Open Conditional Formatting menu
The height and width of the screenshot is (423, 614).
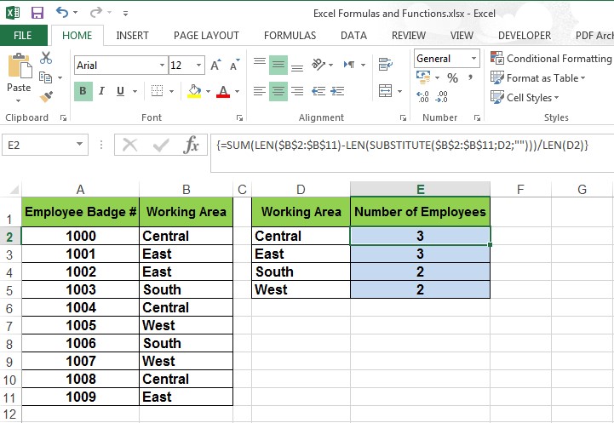coord(551,59)
